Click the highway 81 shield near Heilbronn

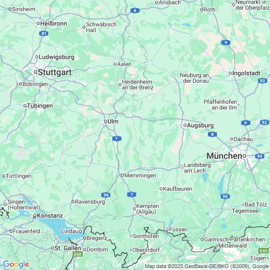pyautogui.click(x=44, y=33)
